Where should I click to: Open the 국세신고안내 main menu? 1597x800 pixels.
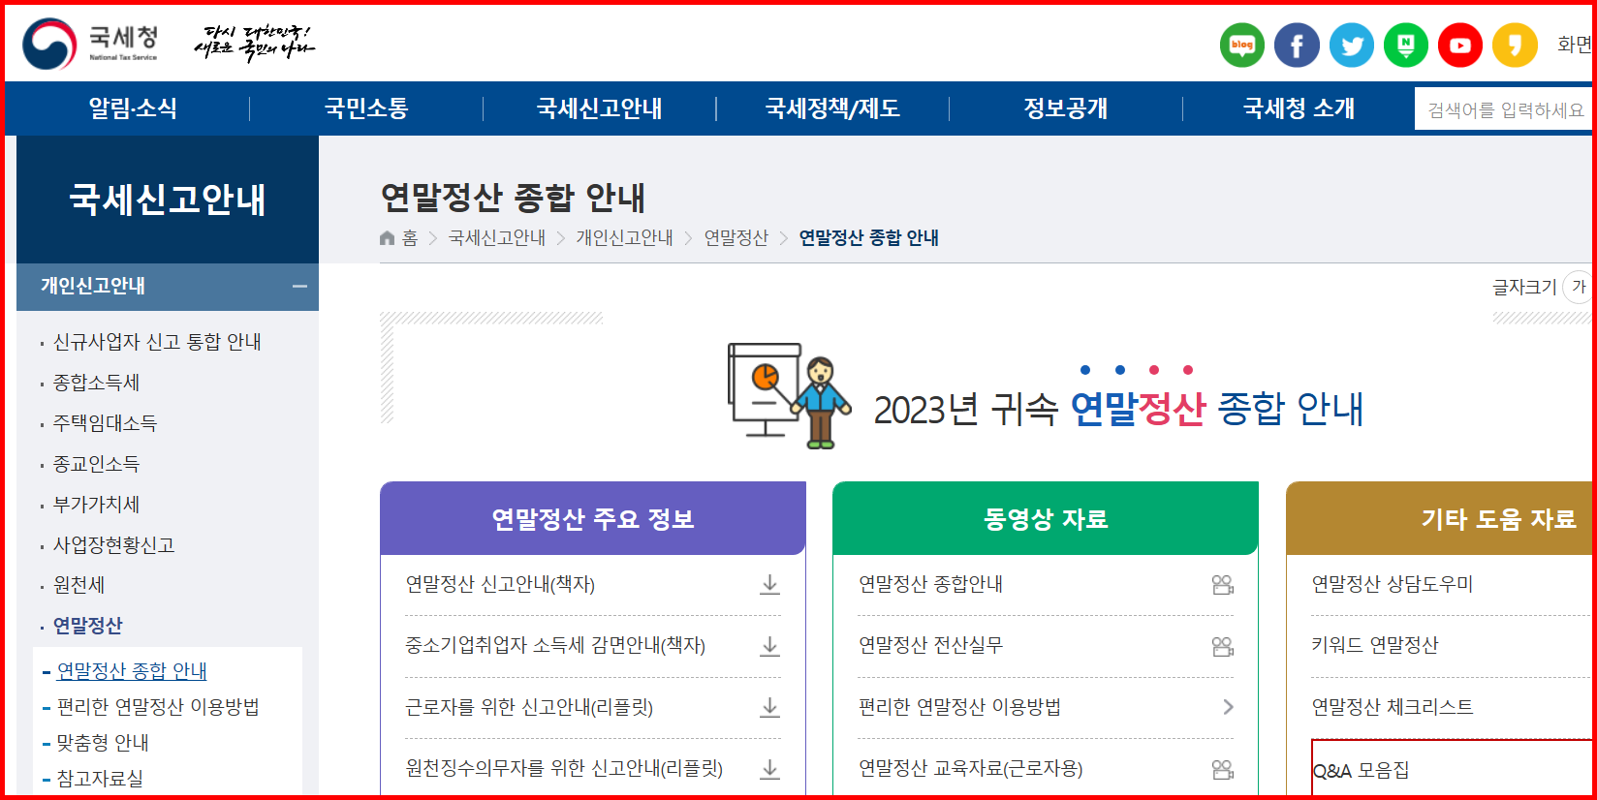click(599, 108)
